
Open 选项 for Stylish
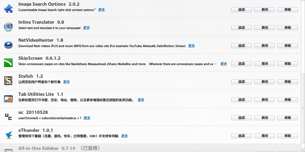(x=242, y=82)
